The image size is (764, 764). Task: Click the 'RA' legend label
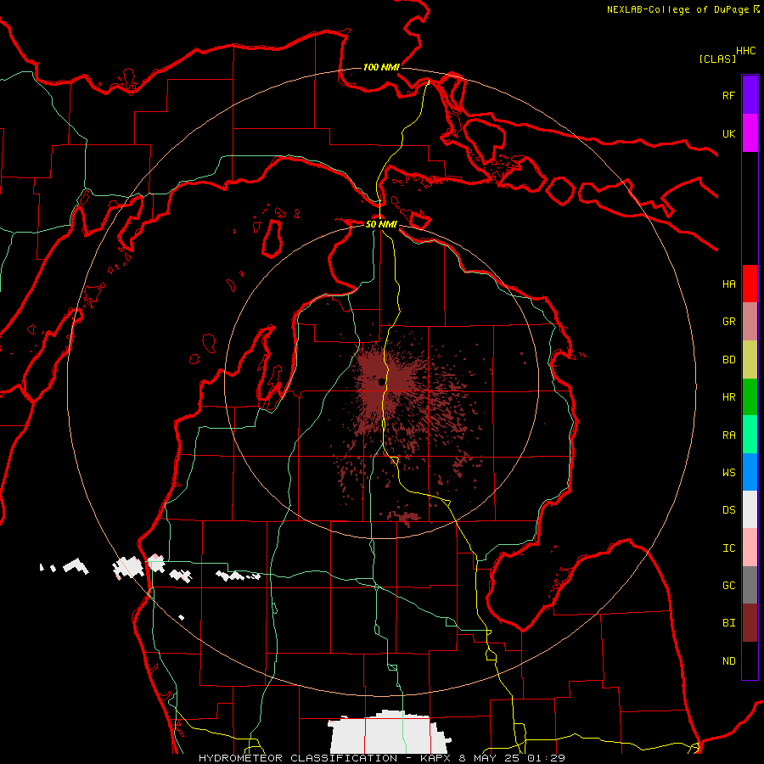pyautogui.click(x=728, y=435)
